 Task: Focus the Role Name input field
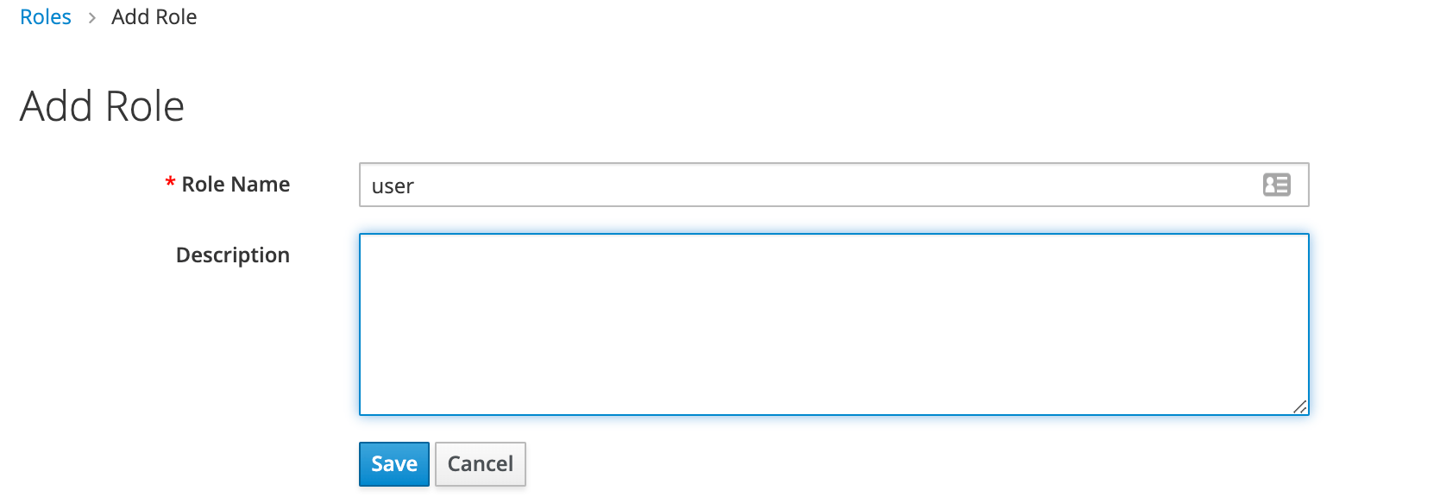point(834,185)
